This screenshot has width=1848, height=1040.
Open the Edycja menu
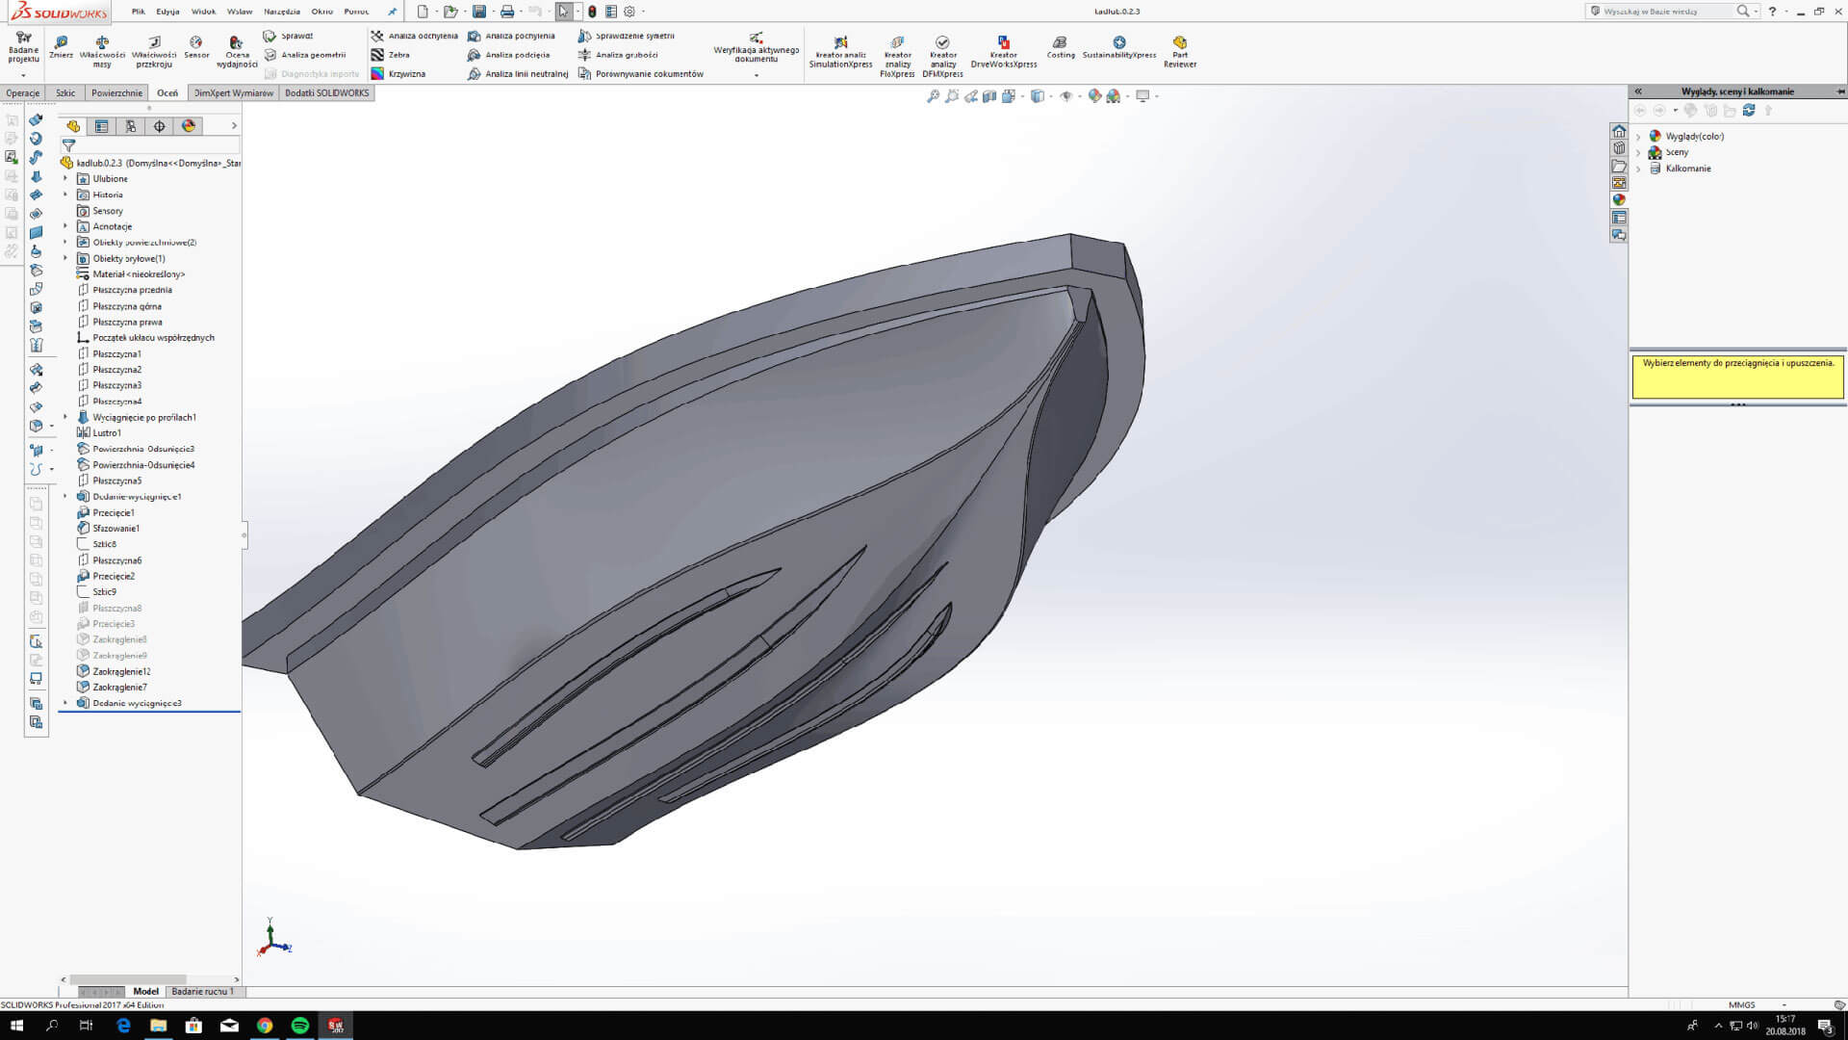click(x=167, y=12)
